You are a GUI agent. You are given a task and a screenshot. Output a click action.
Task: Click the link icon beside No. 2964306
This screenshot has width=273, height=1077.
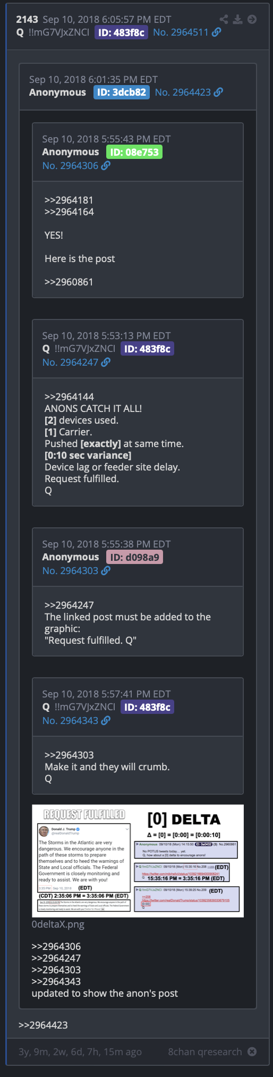tap(106, 165)
